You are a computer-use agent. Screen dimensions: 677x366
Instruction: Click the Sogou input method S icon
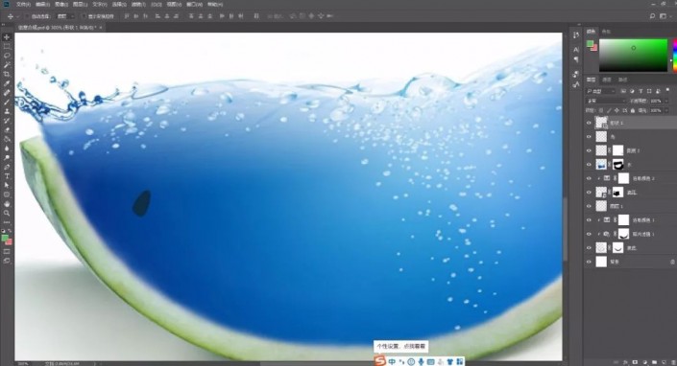(x=379, y=360)
